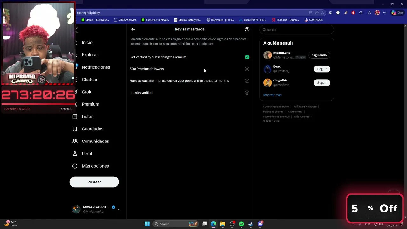Open the Inicio menu item
Viewport: 407px width, 229px height.
pos(87,42)
